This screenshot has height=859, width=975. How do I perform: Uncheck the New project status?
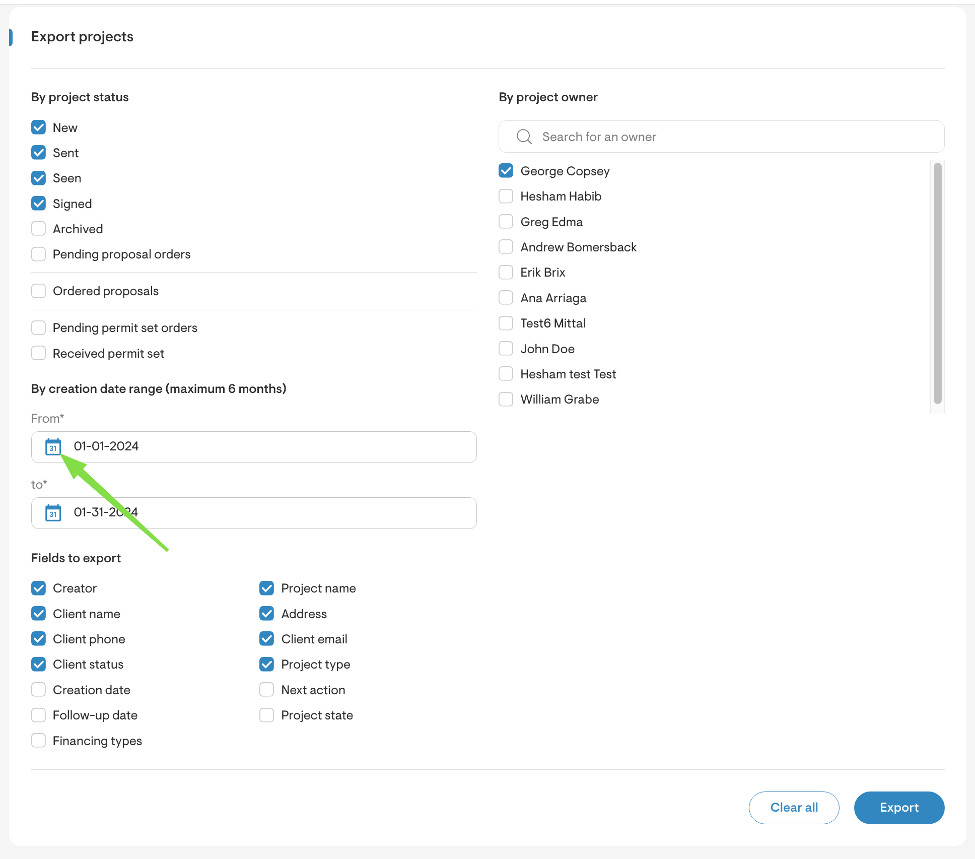click(x=39, y=127)
